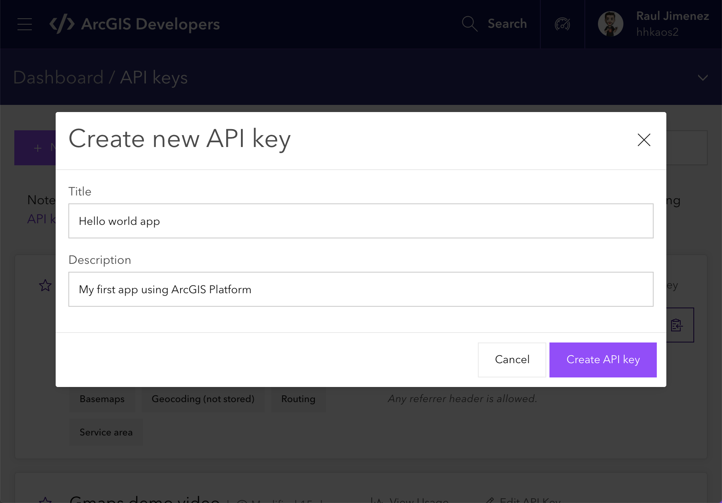The width and height of the screenshot is (722, 503).
Task: Select the Routing tag
Action: click(298, 399)
